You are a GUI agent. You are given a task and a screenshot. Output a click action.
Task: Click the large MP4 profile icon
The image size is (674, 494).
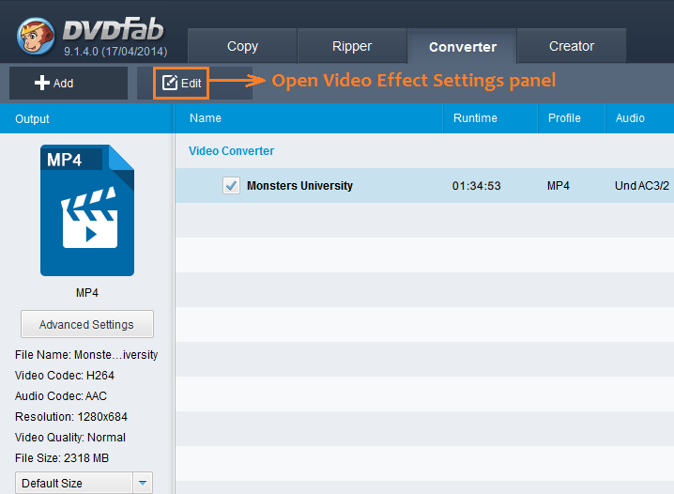(87, 210)
